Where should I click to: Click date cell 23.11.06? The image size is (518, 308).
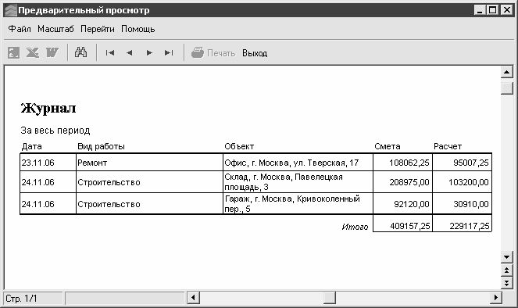click(x=48, y=163)
